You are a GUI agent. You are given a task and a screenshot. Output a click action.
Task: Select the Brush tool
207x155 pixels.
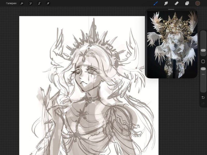[156, 3]
